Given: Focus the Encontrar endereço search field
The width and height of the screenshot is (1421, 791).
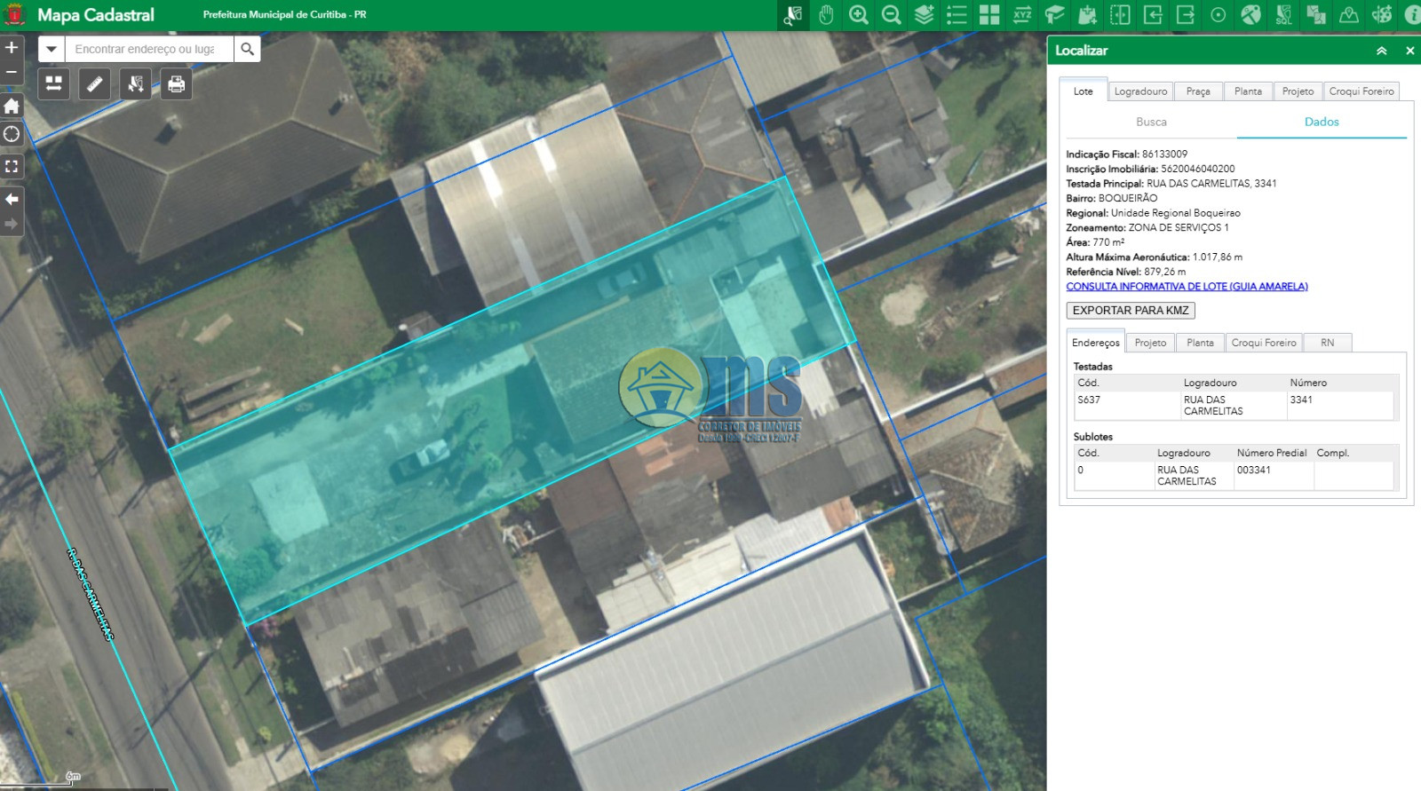Looking at the screenshot, I should 149,49.
